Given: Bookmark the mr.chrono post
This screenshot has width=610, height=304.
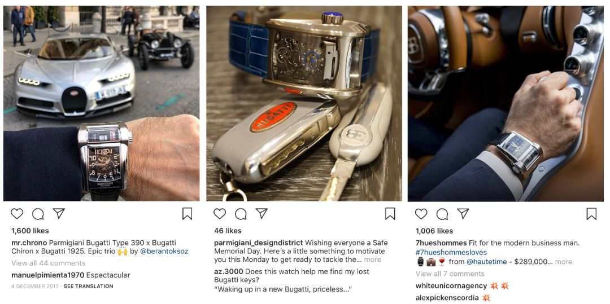Looking at the screenshot, I should (x=187, y=214).
